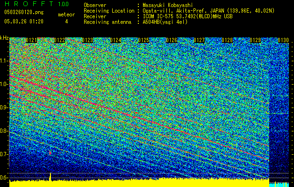This screenshot has width=294, height=187.
Task: Click the 0124 time marker
Action: [115, 40]
